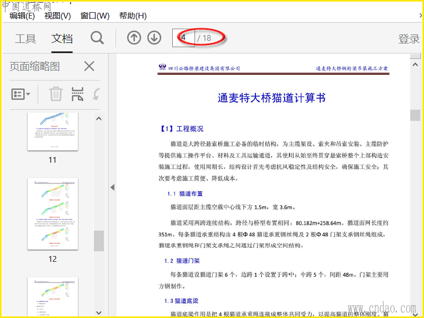424x318 pixels.
Task: Open the thumbnail options dropdown menu
Action: tap(21, 94)
